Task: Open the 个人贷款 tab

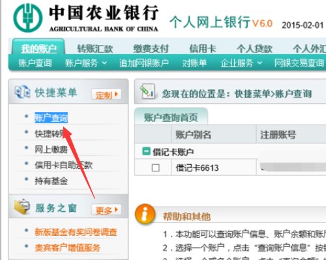Action: click(254, 48)
